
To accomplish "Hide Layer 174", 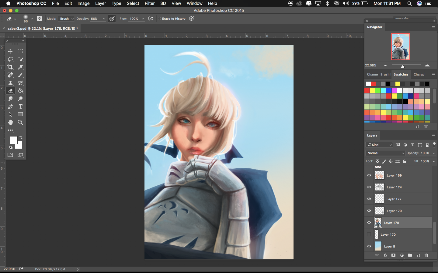I will (369, 187).
